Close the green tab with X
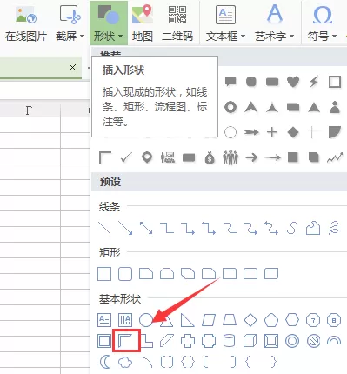 pyautogui.click(x=72, y=68)
